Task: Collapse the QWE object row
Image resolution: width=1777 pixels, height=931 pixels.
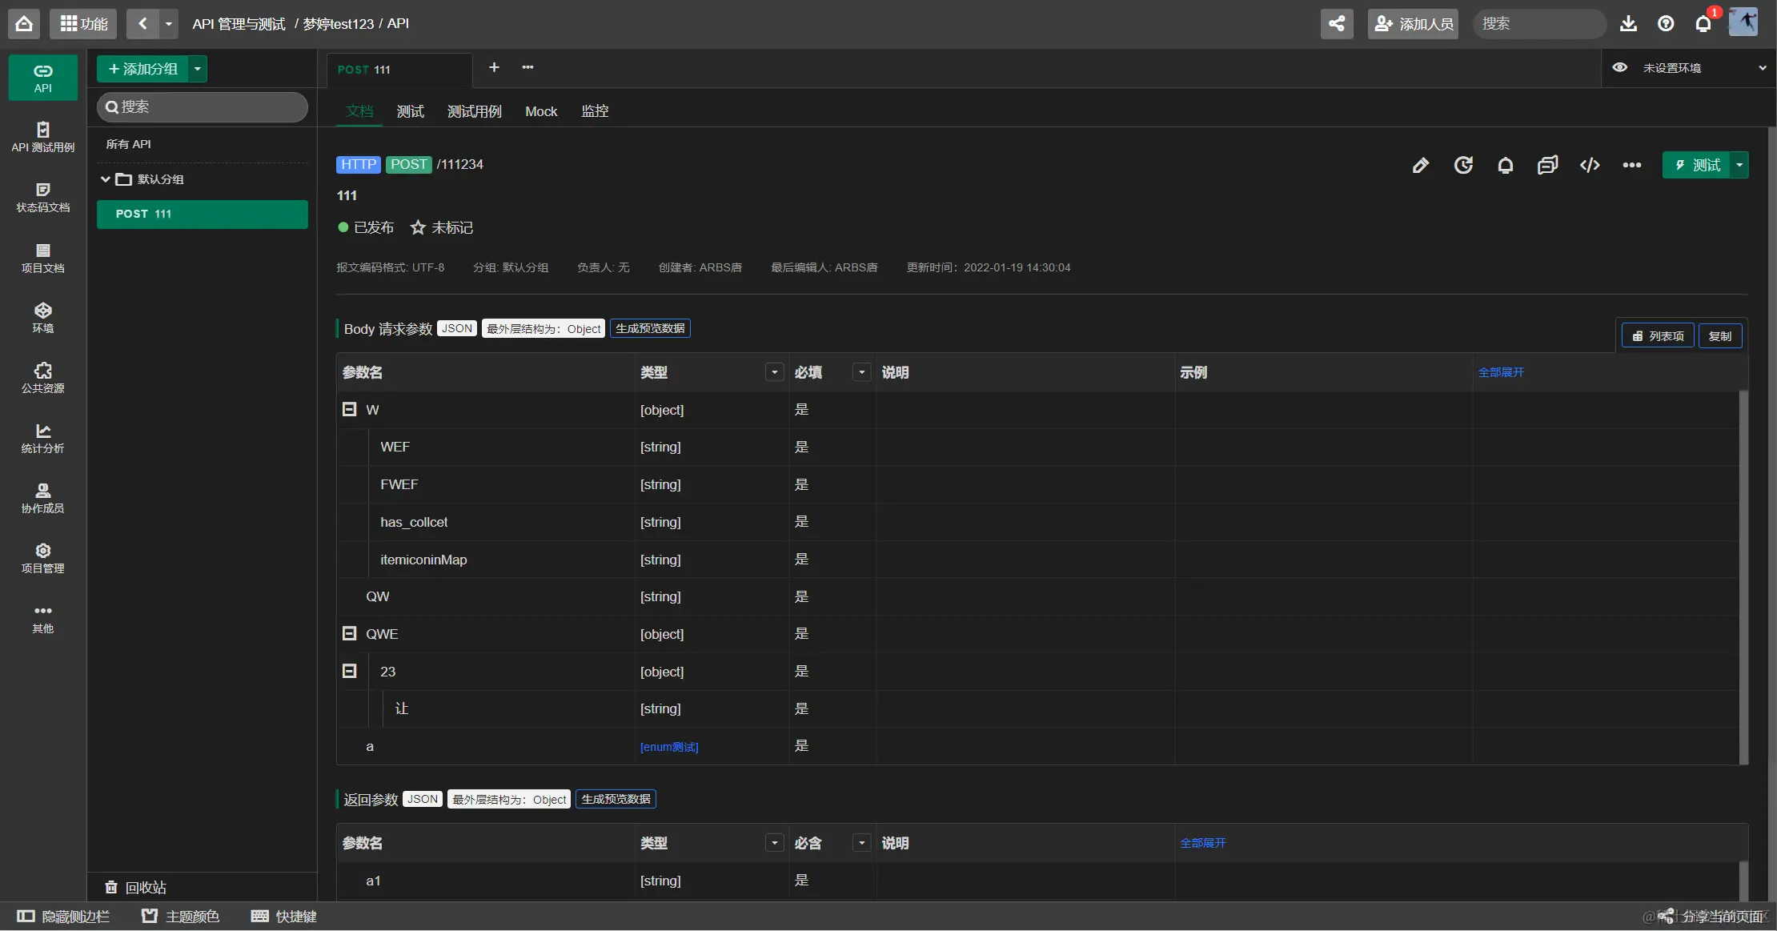Action: [x=350, y=633]
